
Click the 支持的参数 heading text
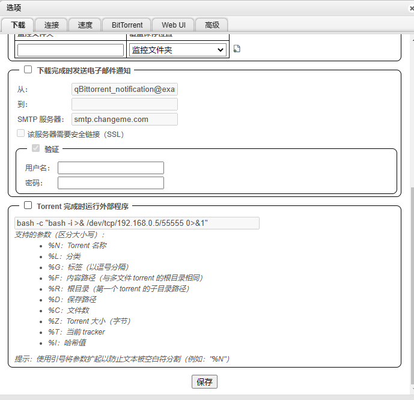(x=59, y=235)
